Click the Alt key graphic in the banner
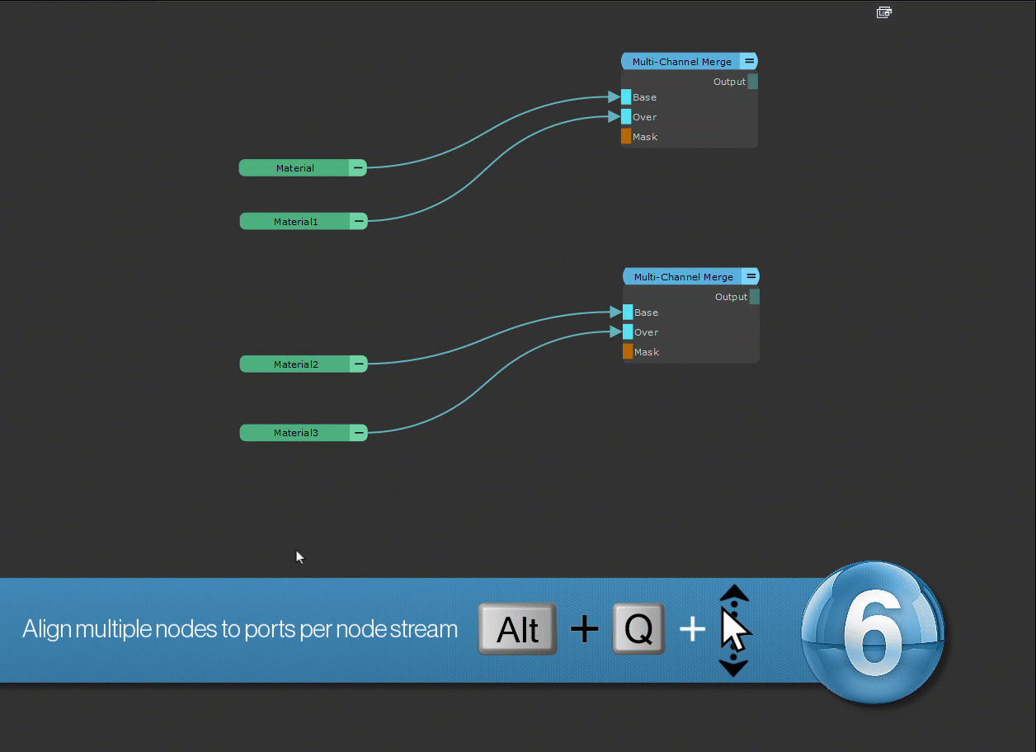1036x752 pixels. pyautogui.click(x=518, y=630)
